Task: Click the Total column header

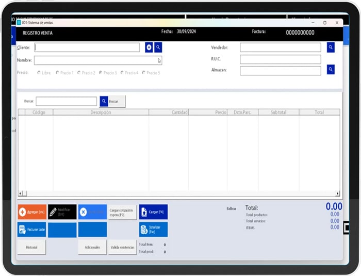Action: 319,112
